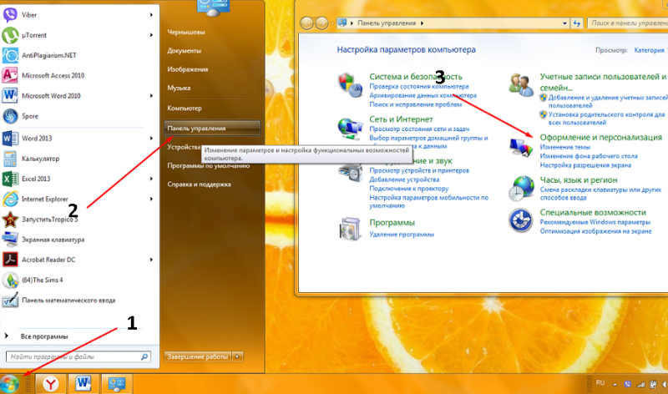Expand Excel 2013 recent files arrow
668x394 pixels.
pyautogui.click(x=151, y=179)
